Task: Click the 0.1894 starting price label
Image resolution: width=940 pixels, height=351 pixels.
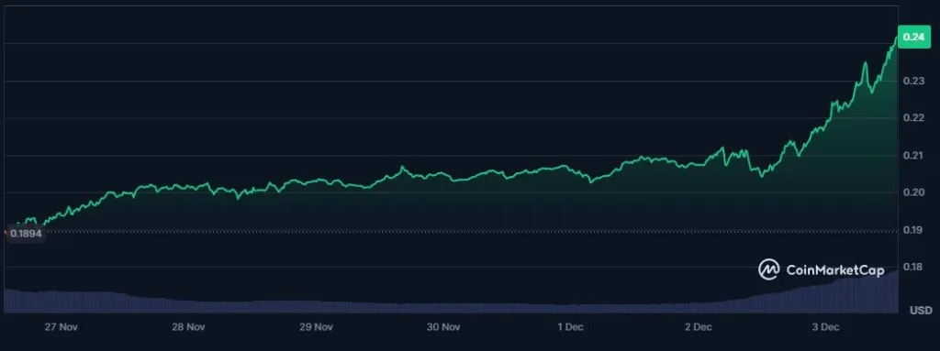Action: pos(26,234)
